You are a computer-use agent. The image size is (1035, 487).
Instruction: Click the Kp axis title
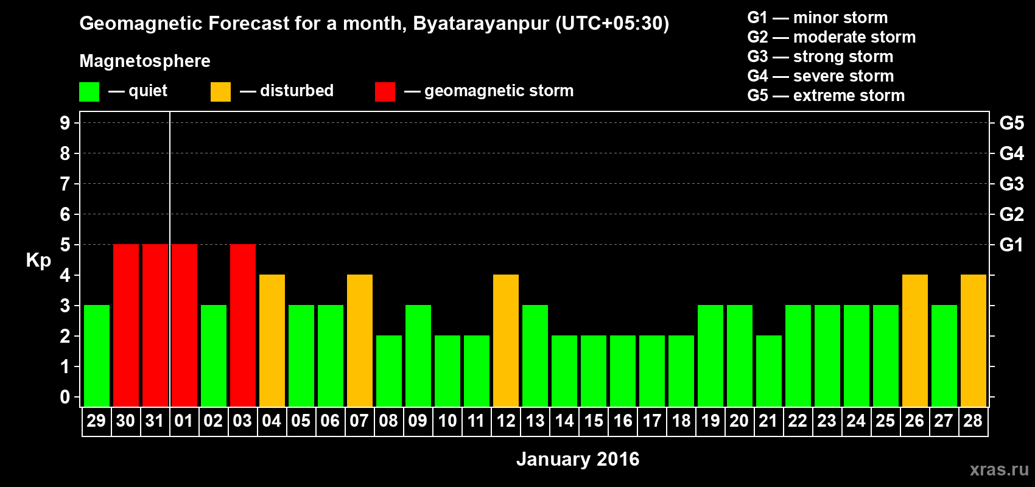tap(38, 261)
